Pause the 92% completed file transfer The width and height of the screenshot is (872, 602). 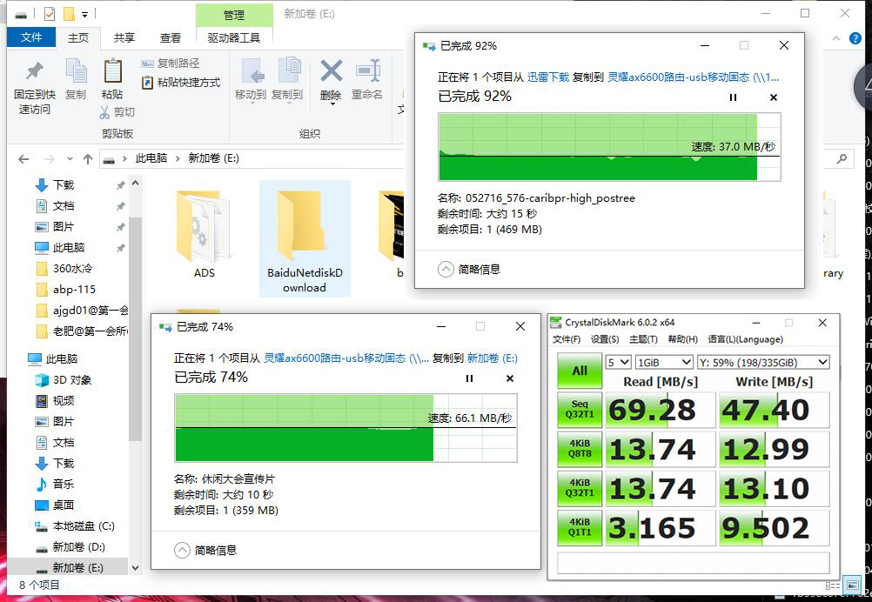tap(734, 97)
